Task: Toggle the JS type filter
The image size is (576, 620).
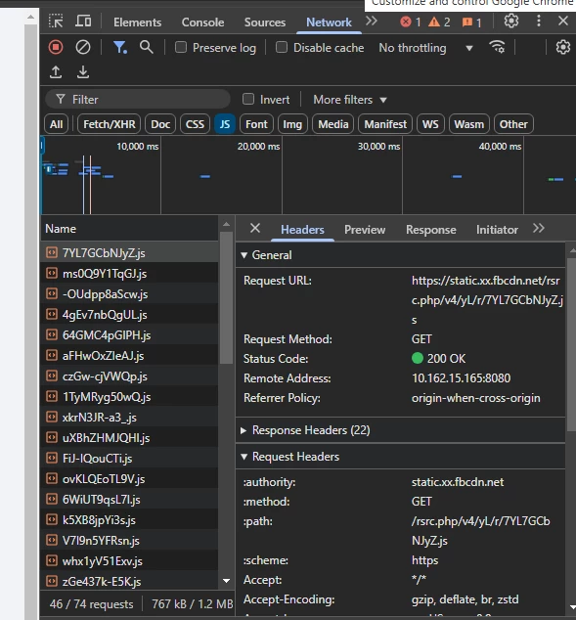Action: pos(225,124)
